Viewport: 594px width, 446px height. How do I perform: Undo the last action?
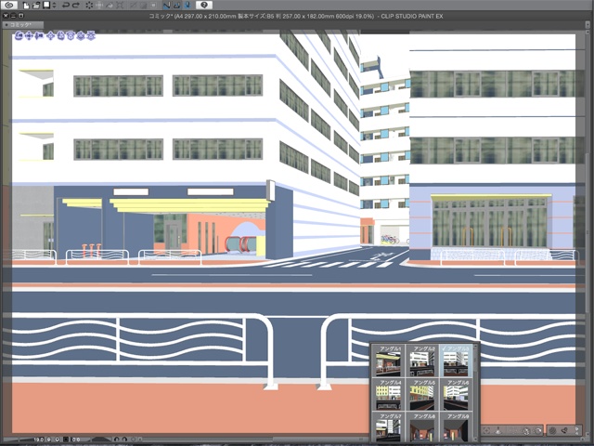pos(66,6)
